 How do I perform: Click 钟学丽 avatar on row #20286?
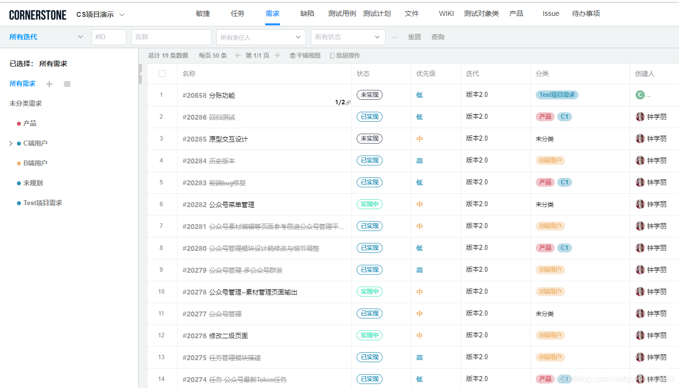[x=640, y=117]
